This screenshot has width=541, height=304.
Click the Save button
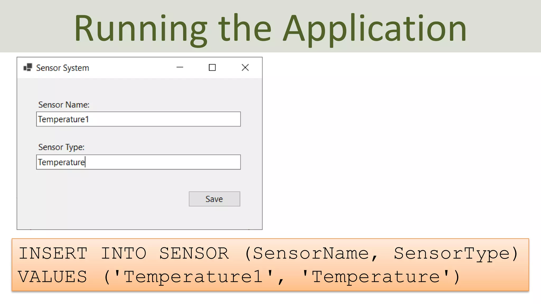tap(214, 199)
